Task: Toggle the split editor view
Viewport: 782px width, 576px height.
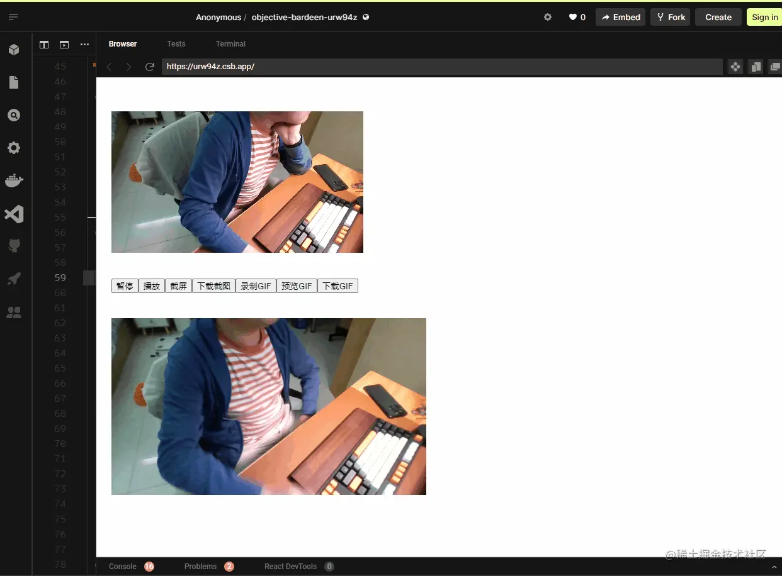Action: [x=43, y=45]
